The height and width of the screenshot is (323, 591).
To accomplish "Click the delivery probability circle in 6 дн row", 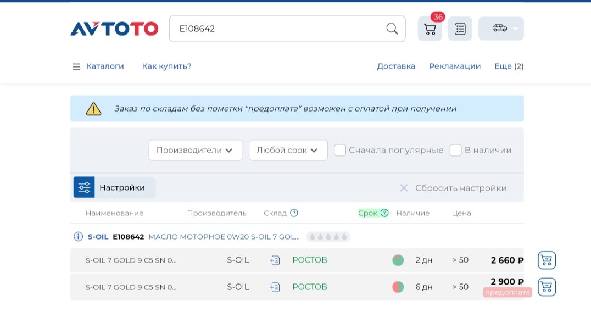I will point(398,287).
